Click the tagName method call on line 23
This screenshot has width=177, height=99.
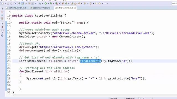[114, 61]
